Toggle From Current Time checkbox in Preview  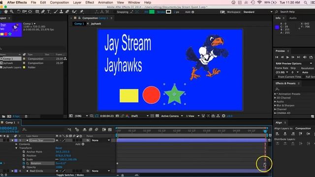pos(276,77)
